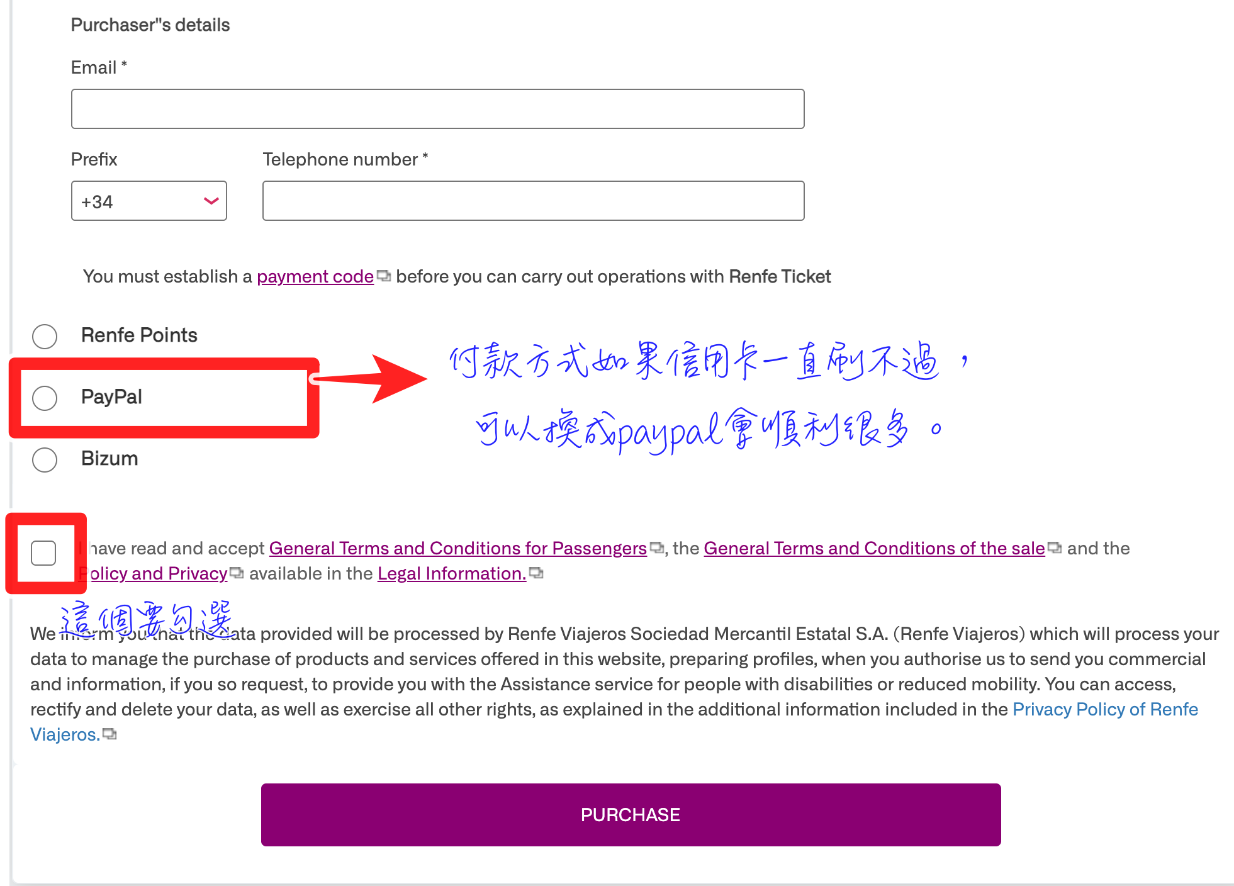Select Renfe Points radio button icon
This screenshot has height=886, width=1234.
click(45, 334)
